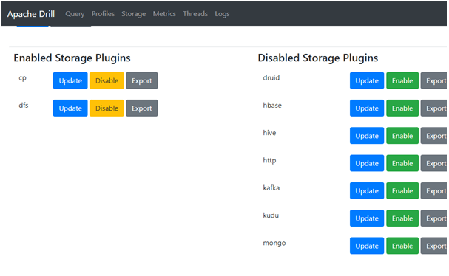Screen dimensions: 449x276
Task: Enable the hbase storage plugin
Action: click(x=402, y=108)
